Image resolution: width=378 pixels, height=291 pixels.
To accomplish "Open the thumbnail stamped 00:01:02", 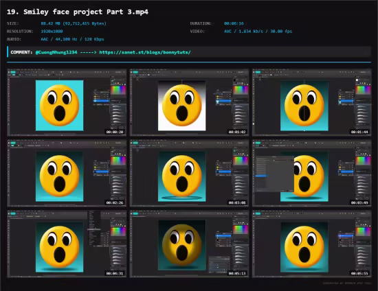I will click(x=189, y=102).
